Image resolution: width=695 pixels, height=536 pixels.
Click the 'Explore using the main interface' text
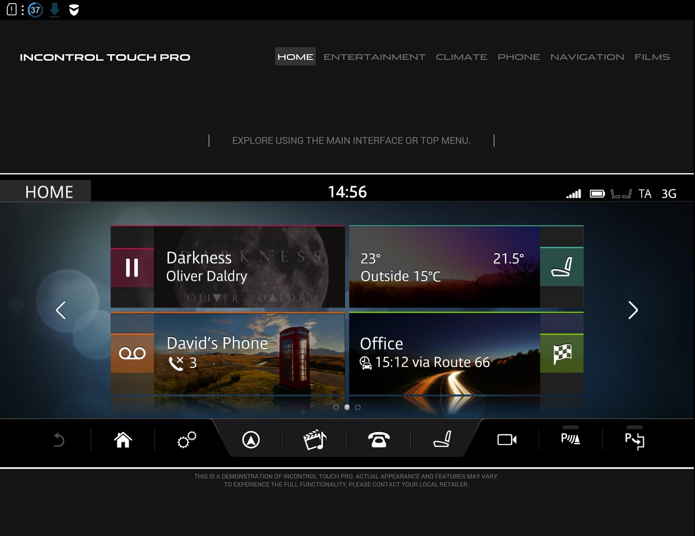pyautogui.click(x=351, y=141)
